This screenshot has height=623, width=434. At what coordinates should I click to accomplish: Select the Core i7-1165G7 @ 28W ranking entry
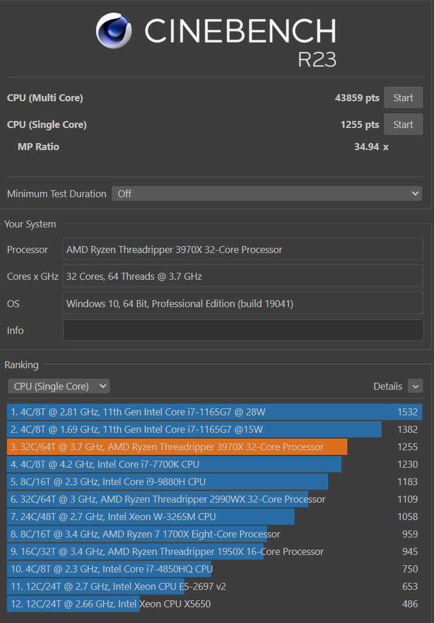(x=175, y=412)
